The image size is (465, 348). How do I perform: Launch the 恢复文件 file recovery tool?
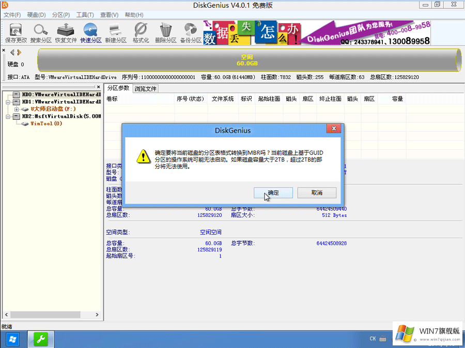coord(66,32)
